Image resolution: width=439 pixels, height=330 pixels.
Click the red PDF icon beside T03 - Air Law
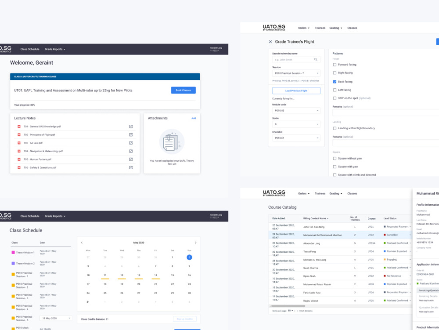[19, 143]
